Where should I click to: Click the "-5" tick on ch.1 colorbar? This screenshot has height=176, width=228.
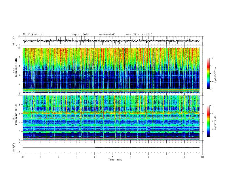[212, 74]
